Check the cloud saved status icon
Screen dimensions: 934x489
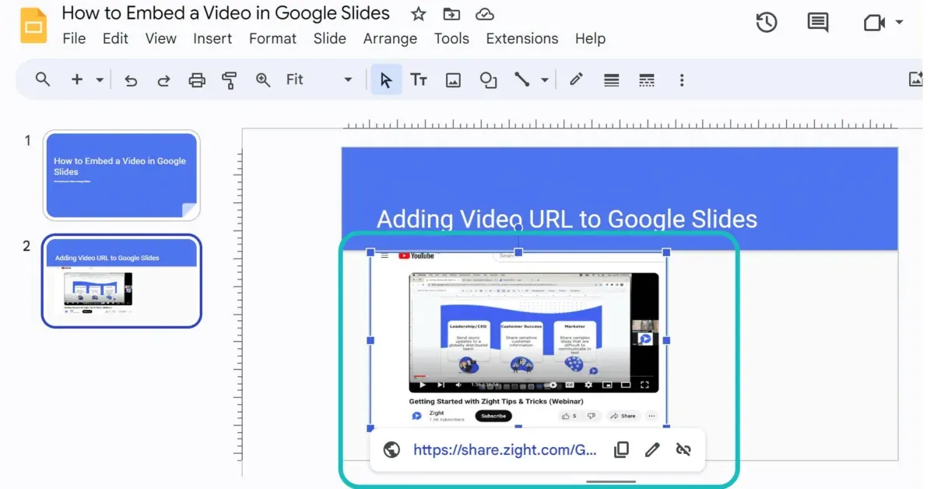(485, 14)
